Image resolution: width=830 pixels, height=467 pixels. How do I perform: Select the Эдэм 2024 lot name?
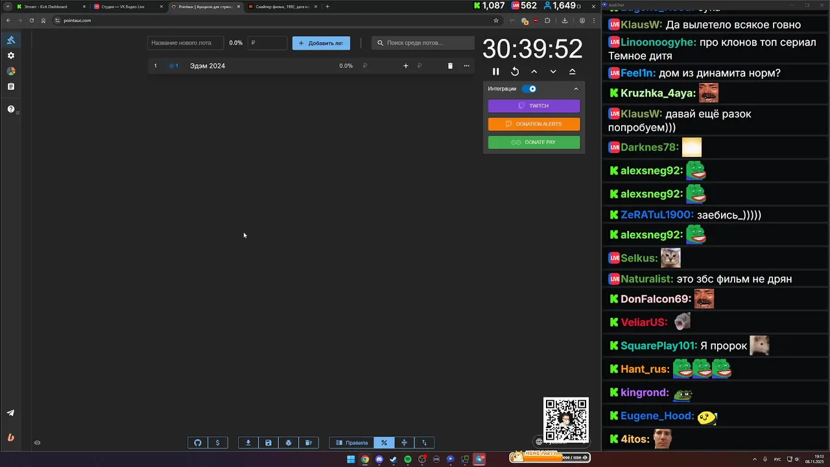click(207, 66)
